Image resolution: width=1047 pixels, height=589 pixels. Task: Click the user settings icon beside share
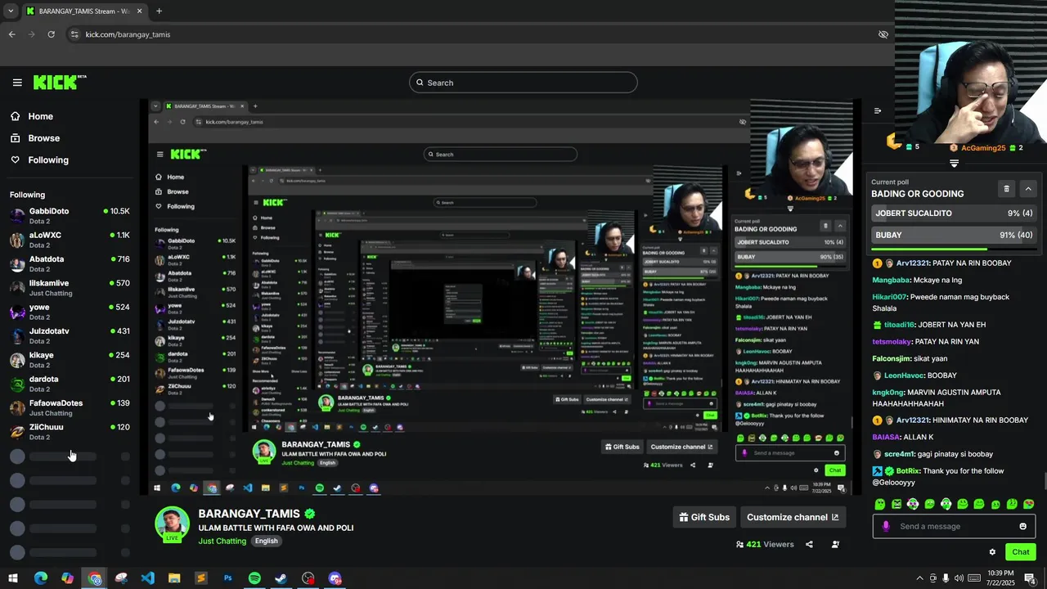click(835, 545)
